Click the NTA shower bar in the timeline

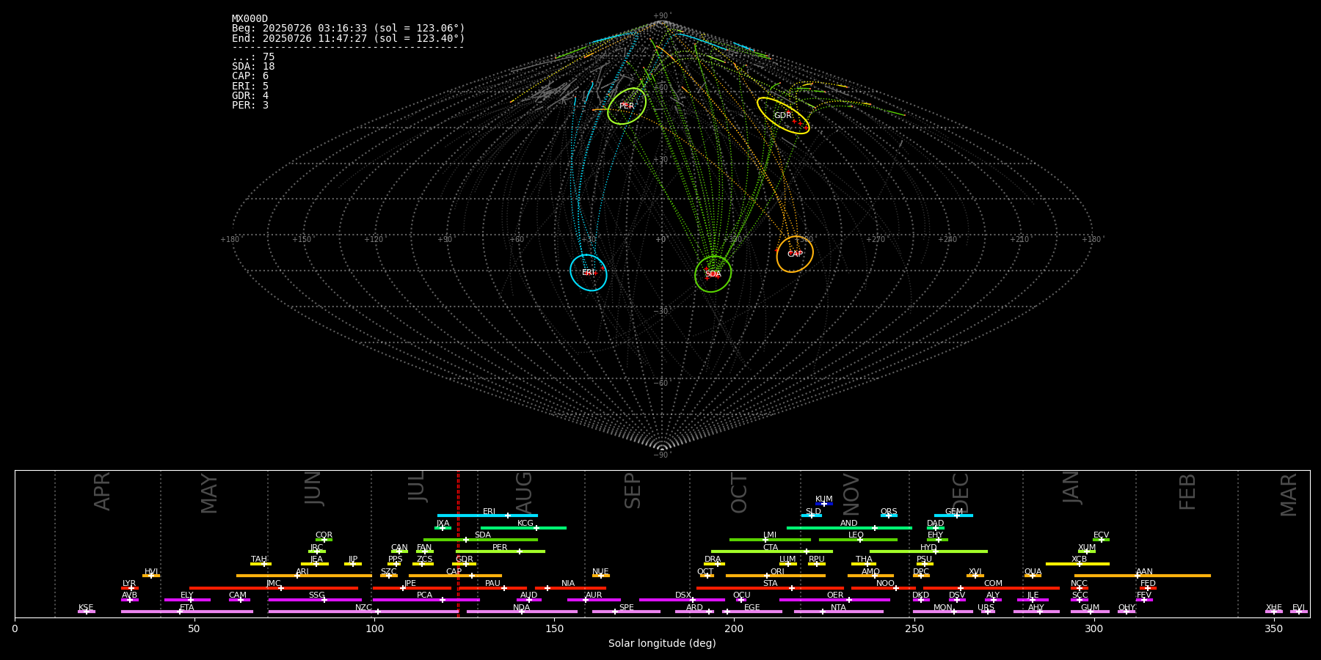click(x=838, y=612)
